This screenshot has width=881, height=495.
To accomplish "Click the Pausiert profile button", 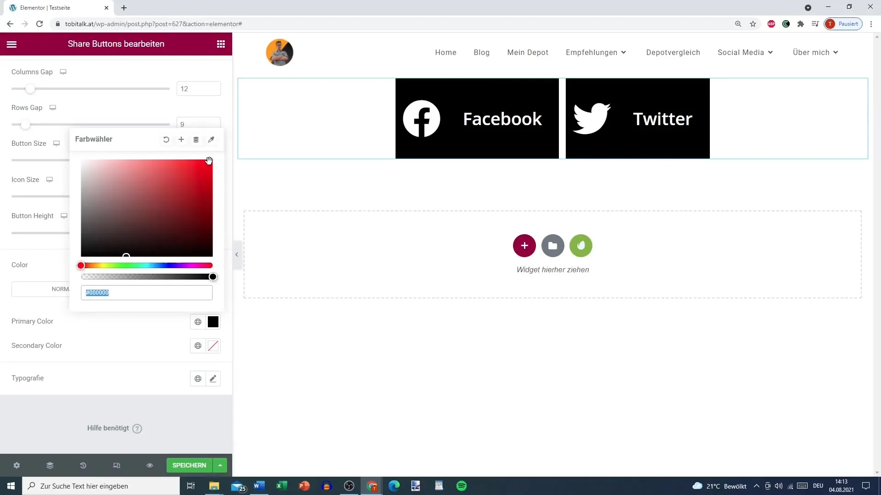I will coord(843,24).
